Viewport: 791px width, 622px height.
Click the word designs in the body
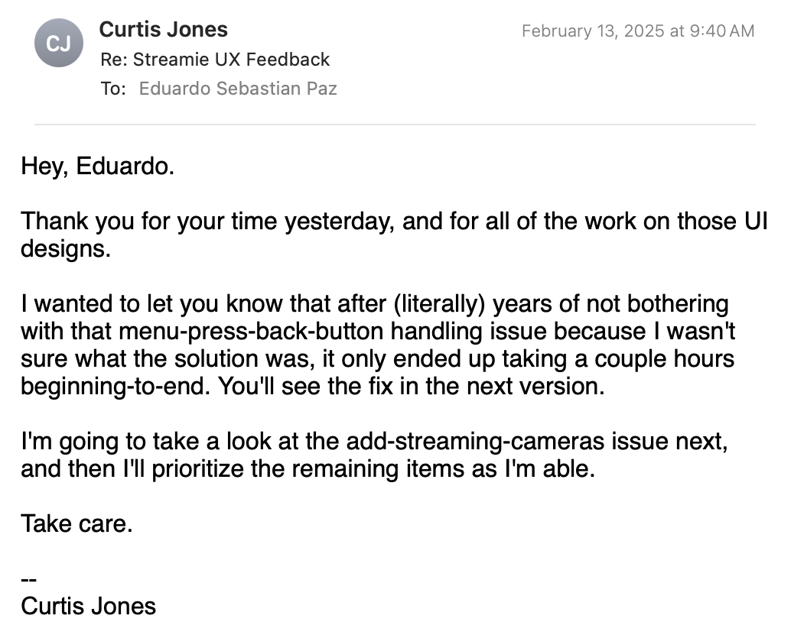click(x=66, y=249)
